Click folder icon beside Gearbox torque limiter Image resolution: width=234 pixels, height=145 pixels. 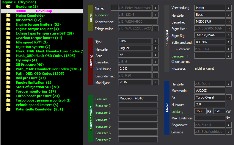tap(8, 38)
